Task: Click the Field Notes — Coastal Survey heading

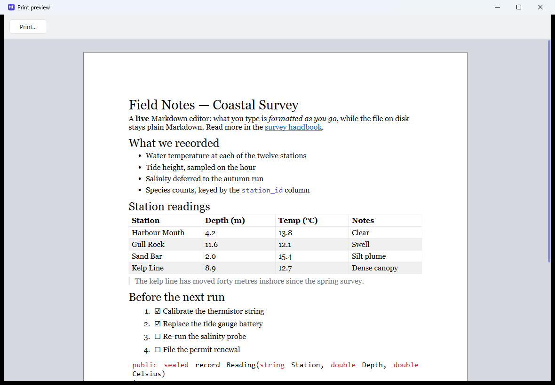Action: tap(214, 105)
